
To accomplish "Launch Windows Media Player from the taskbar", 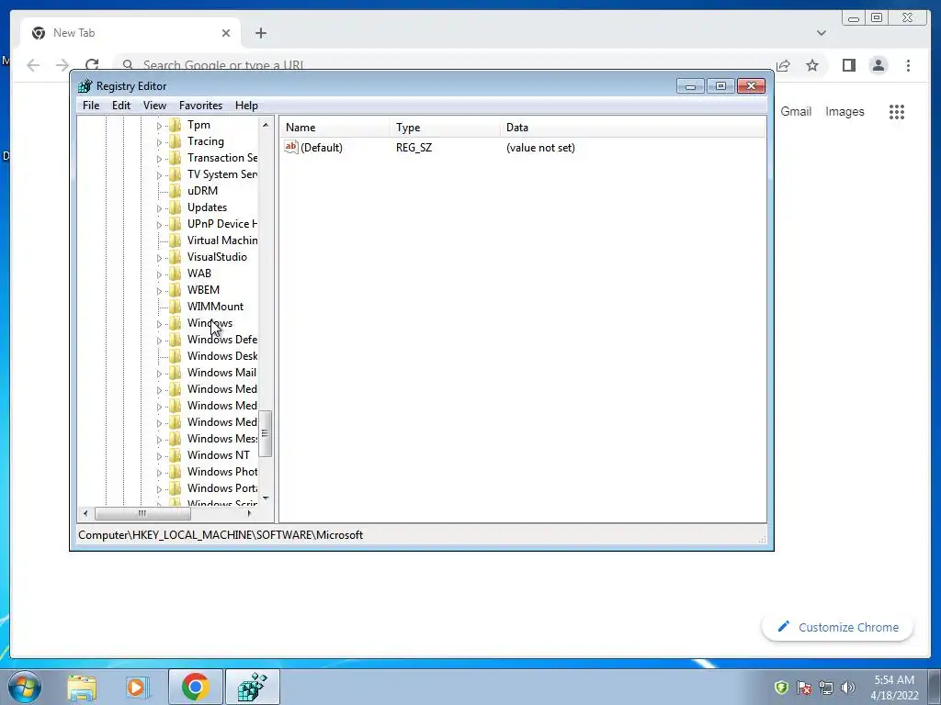I will (x=136, y=687).
